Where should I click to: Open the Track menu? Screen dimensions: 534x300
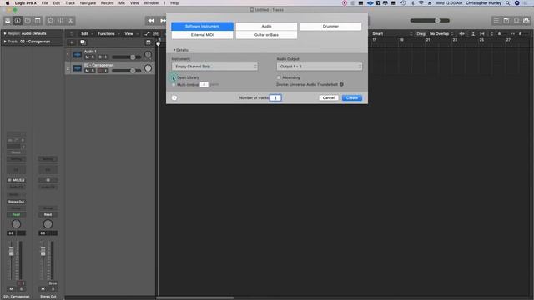pyautogui.click(x=70, y=3)
